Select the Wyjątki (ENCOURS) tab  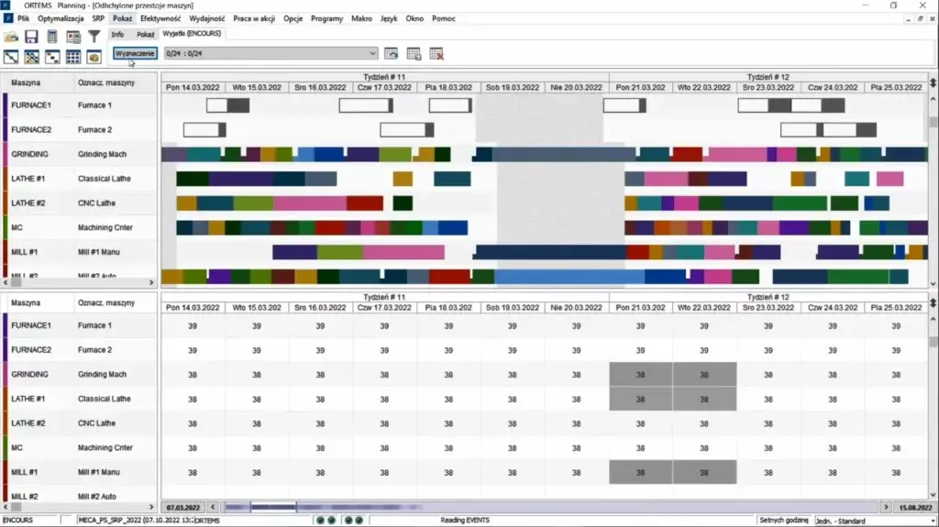click(x=191, y=34)
